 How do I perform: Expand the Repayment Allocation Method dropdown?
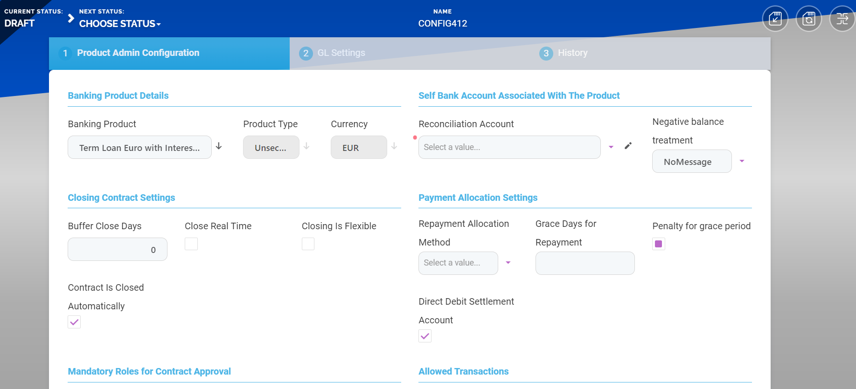(508, 263)
